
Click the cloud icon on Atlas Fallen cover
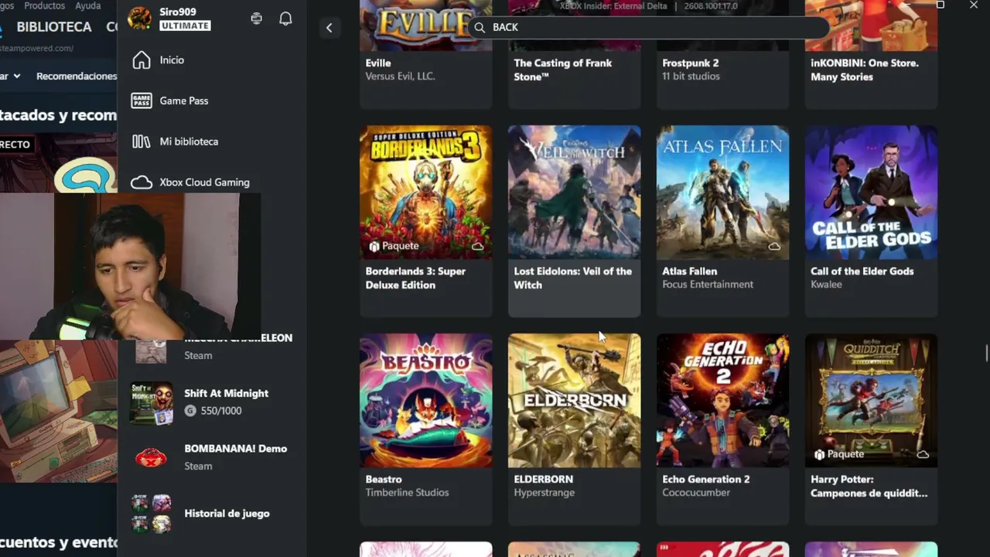click(x=774, y=246)
